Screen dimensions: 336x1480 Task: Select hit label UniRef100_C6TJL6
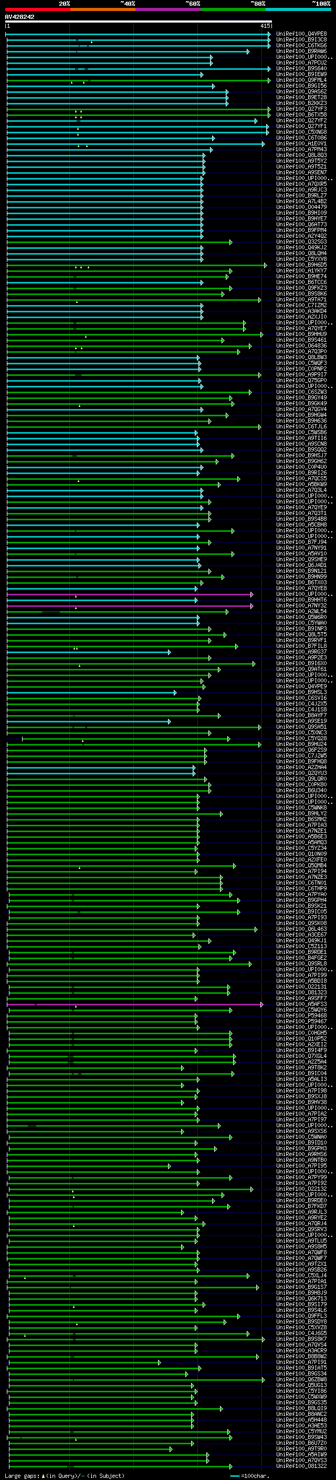tap(301, 426)
